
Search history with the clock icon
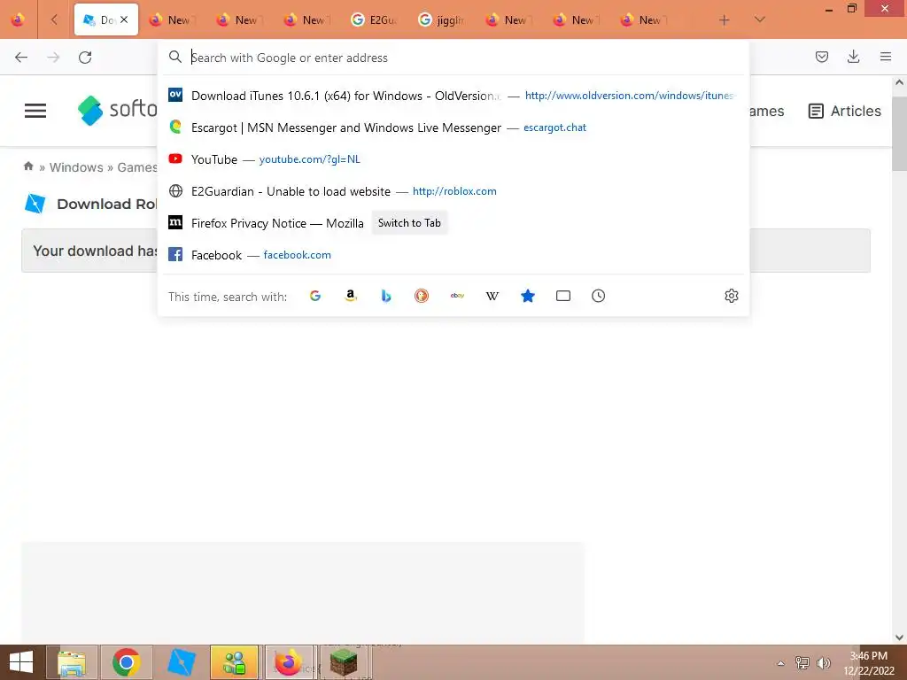598,296
